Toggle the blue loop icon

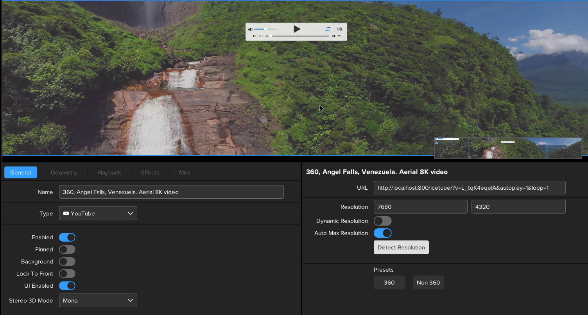pos(328,29)
